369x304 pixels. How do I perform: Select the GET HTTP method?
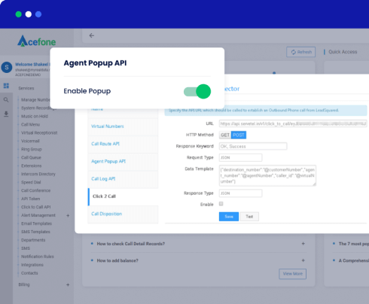(225, 135)
